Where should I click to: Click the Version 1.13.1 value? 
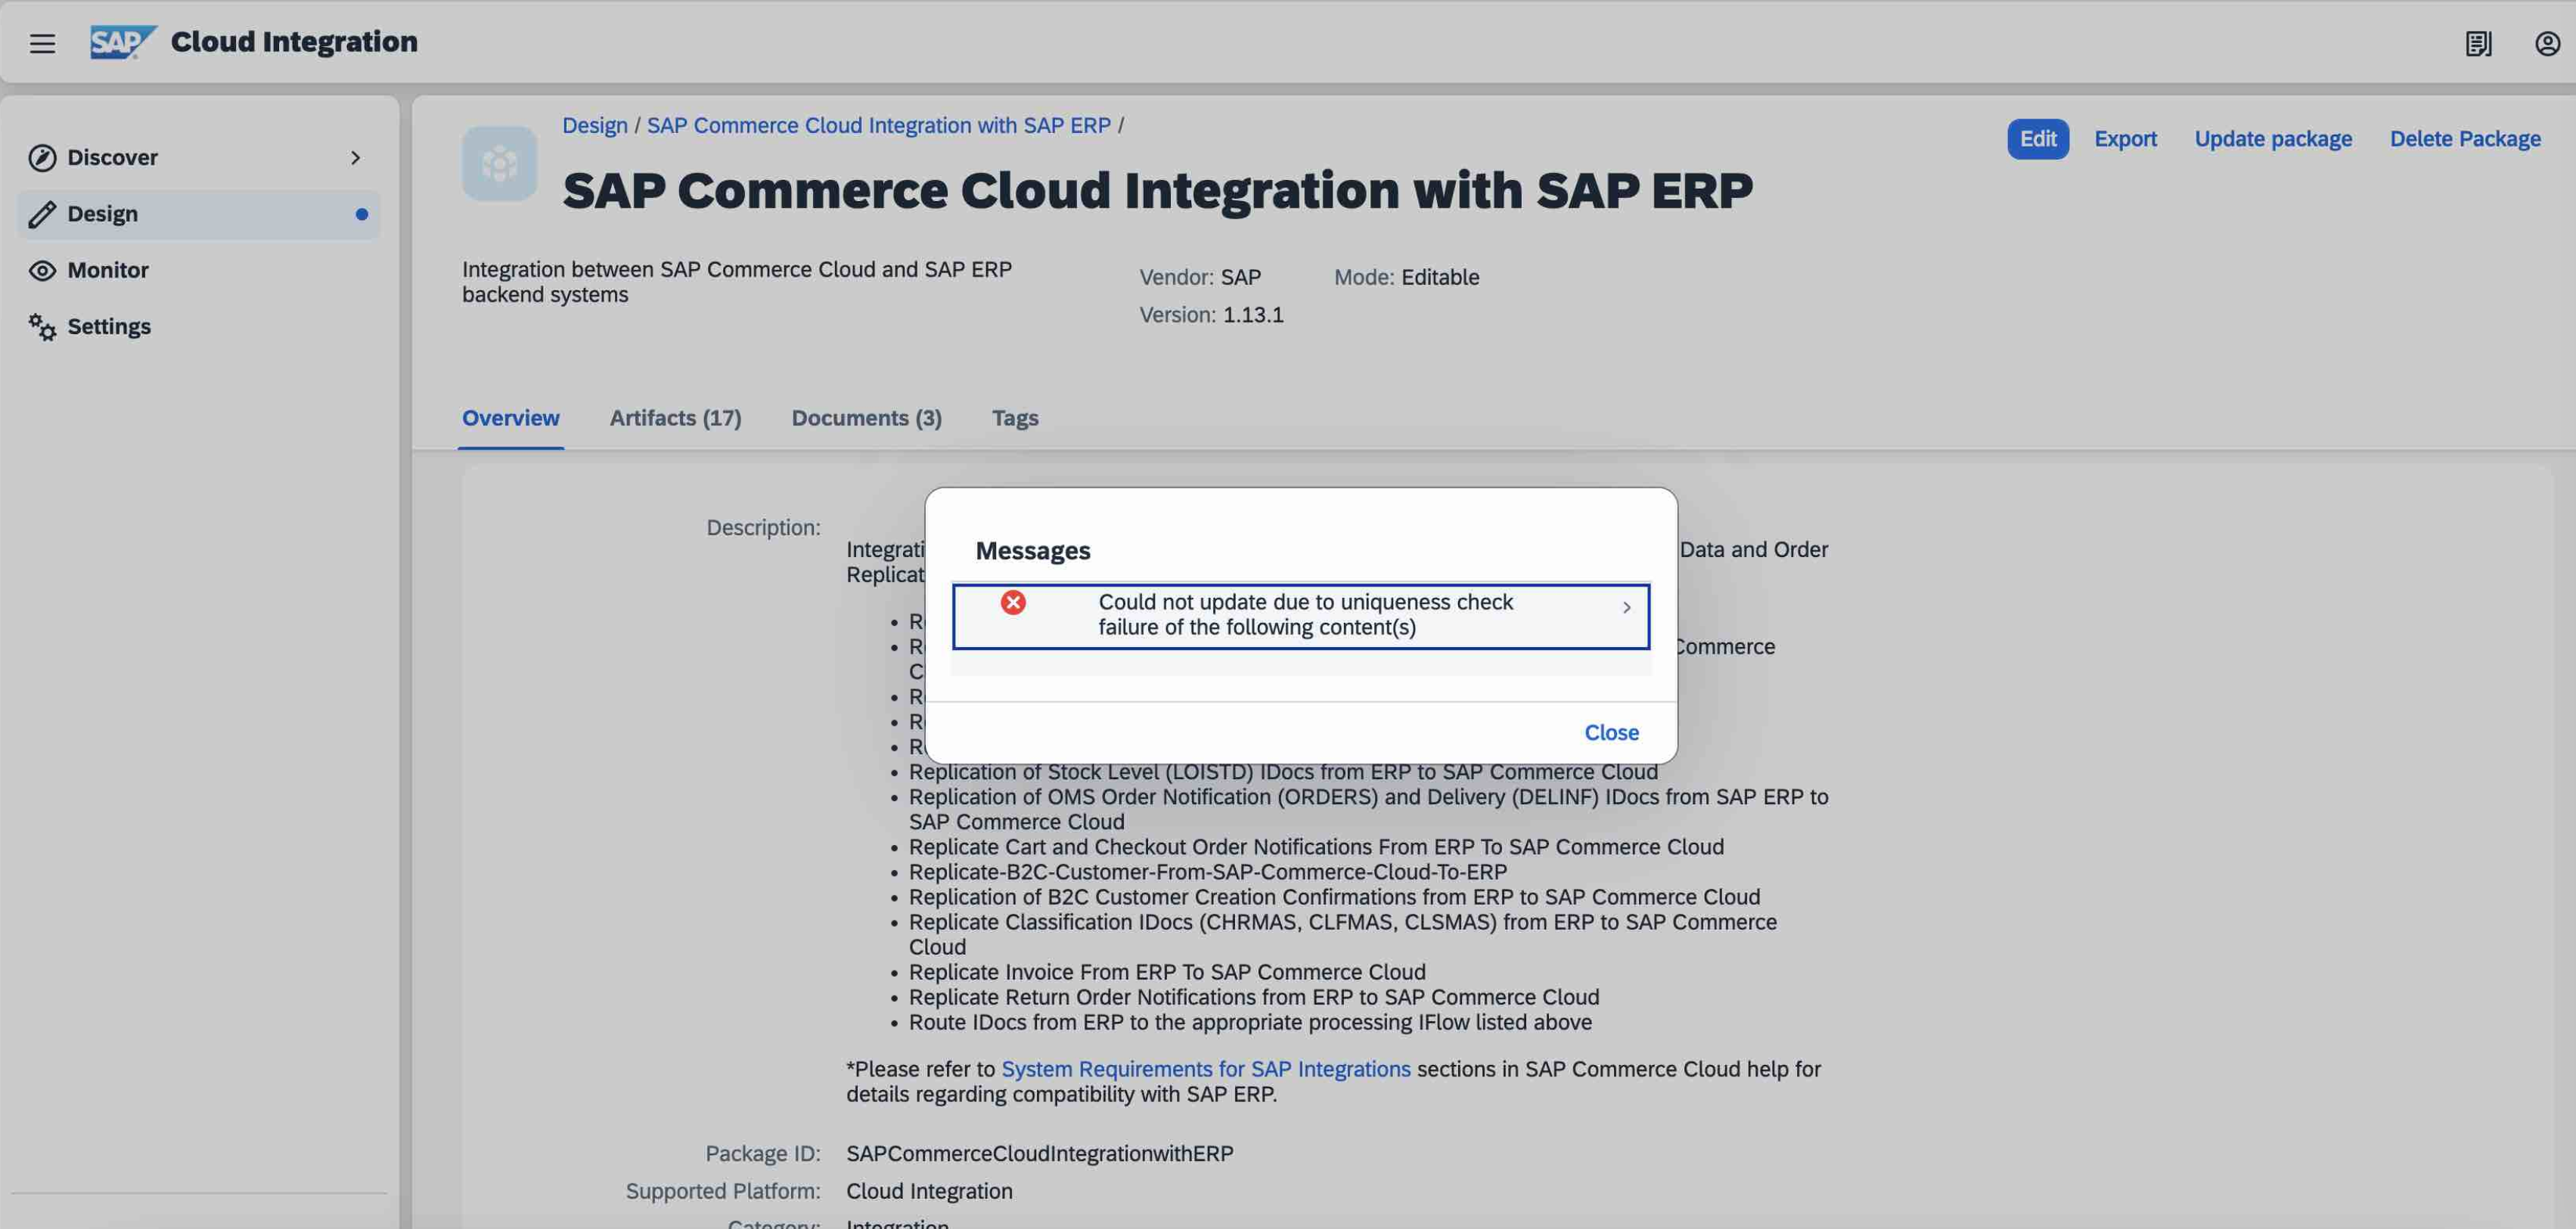(1253, 314)
